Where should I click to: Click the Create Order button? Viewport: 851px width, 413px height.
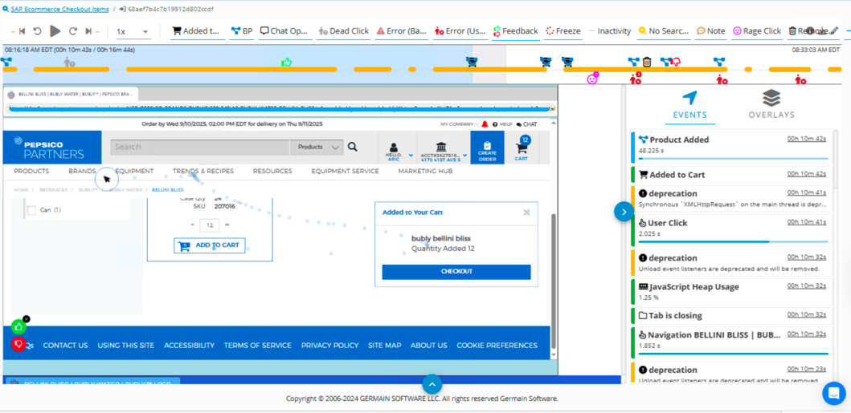tap(487, 148)
